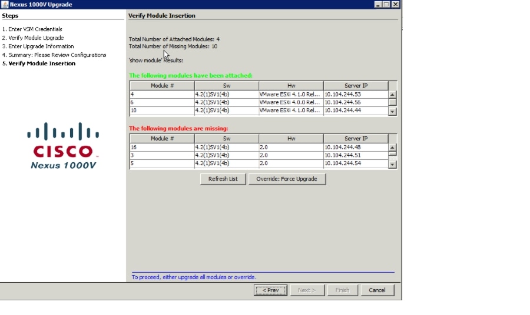Minimize the Nexus 1000V Upgrade window

click(378, 4)
